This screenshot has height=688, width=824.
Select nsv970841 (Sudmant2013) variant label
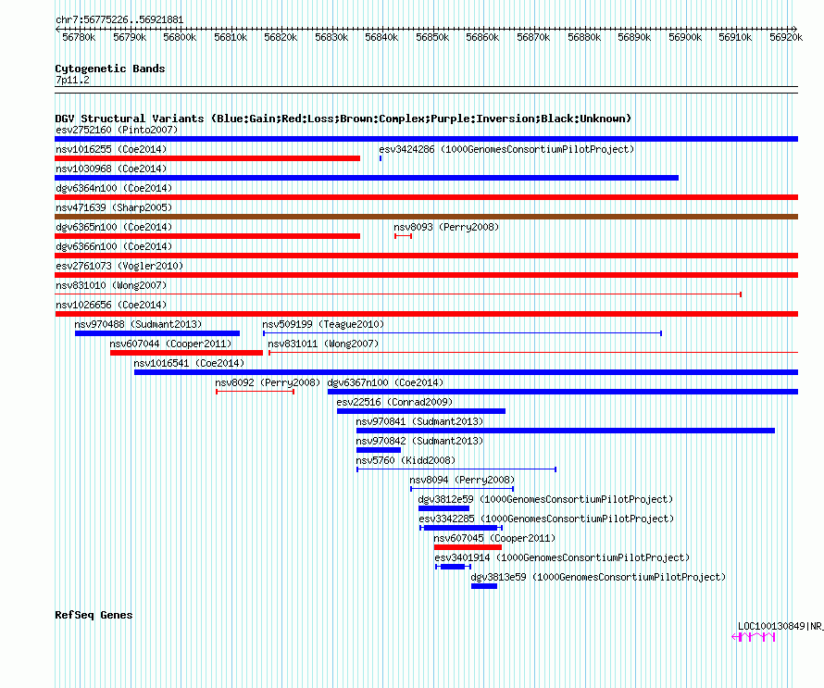click(419, 421)
